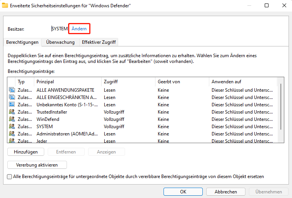Click Lesen in the ALLE ANWENDUNGSPAKETE row
This screenshot has height=198, width=292.
tap(110, 90)
